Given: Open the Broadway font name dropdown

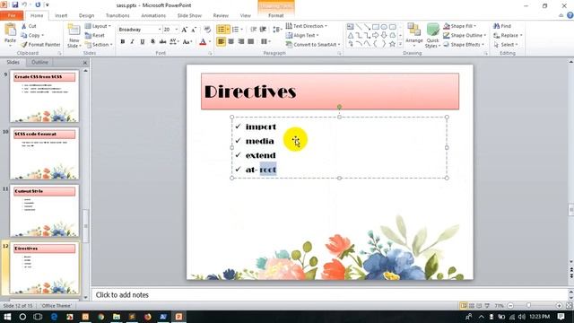Looking at the screenshot, I should point(160,30).
